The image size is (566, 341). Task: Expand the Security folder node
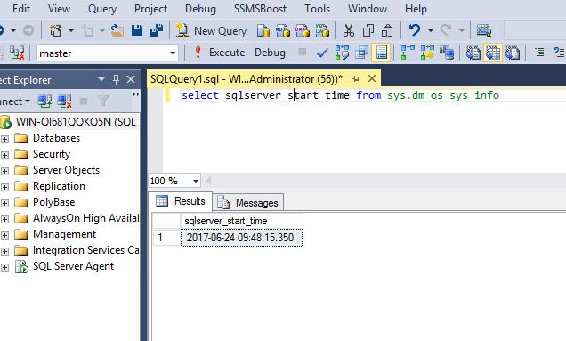tap(4, 155)
